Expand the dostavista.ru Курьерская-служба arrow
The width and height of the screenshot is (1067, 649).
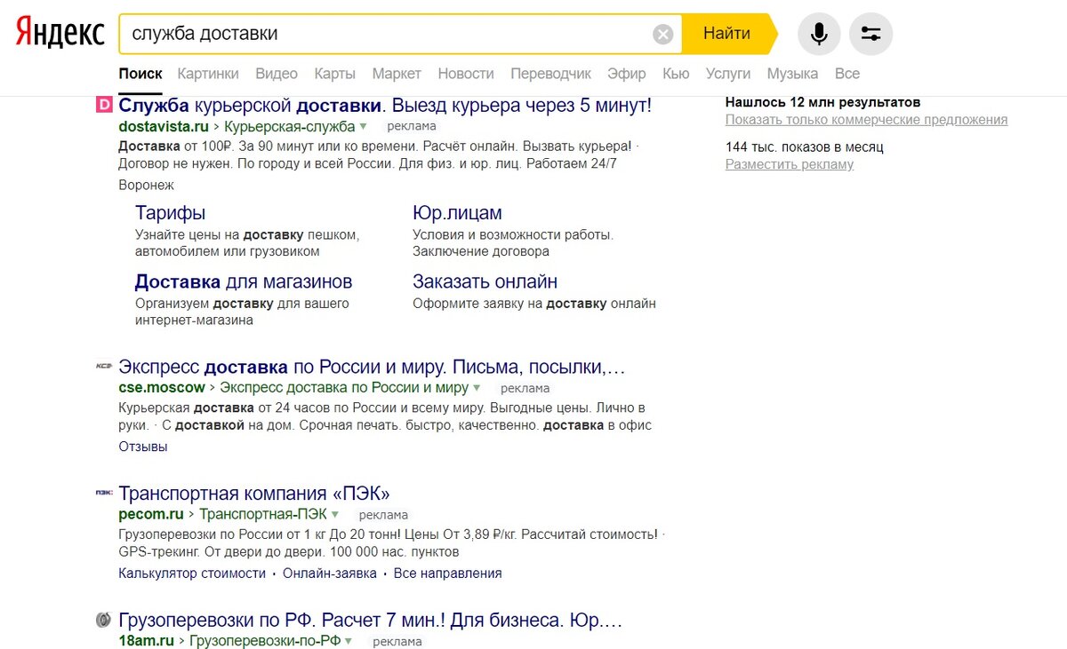[x=363, y=127]
